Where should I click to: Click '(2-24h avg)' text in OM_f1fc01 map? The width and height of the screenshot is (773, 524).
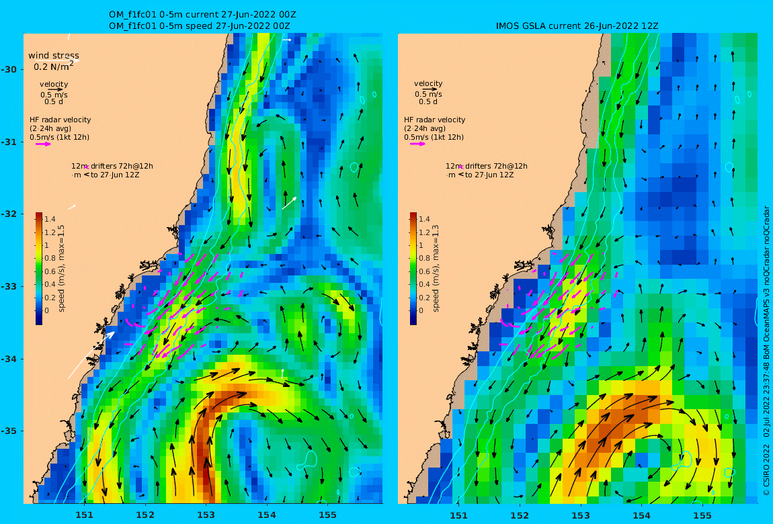50,128
